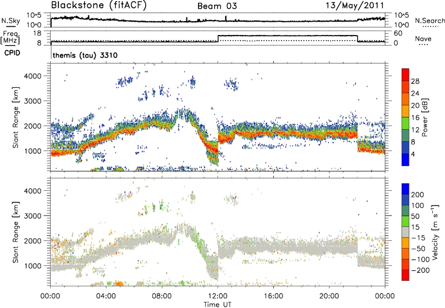445x308 pixels.
Task: Click the power panel 'Slant Range [km]' label
Action: tap(16, 117)
